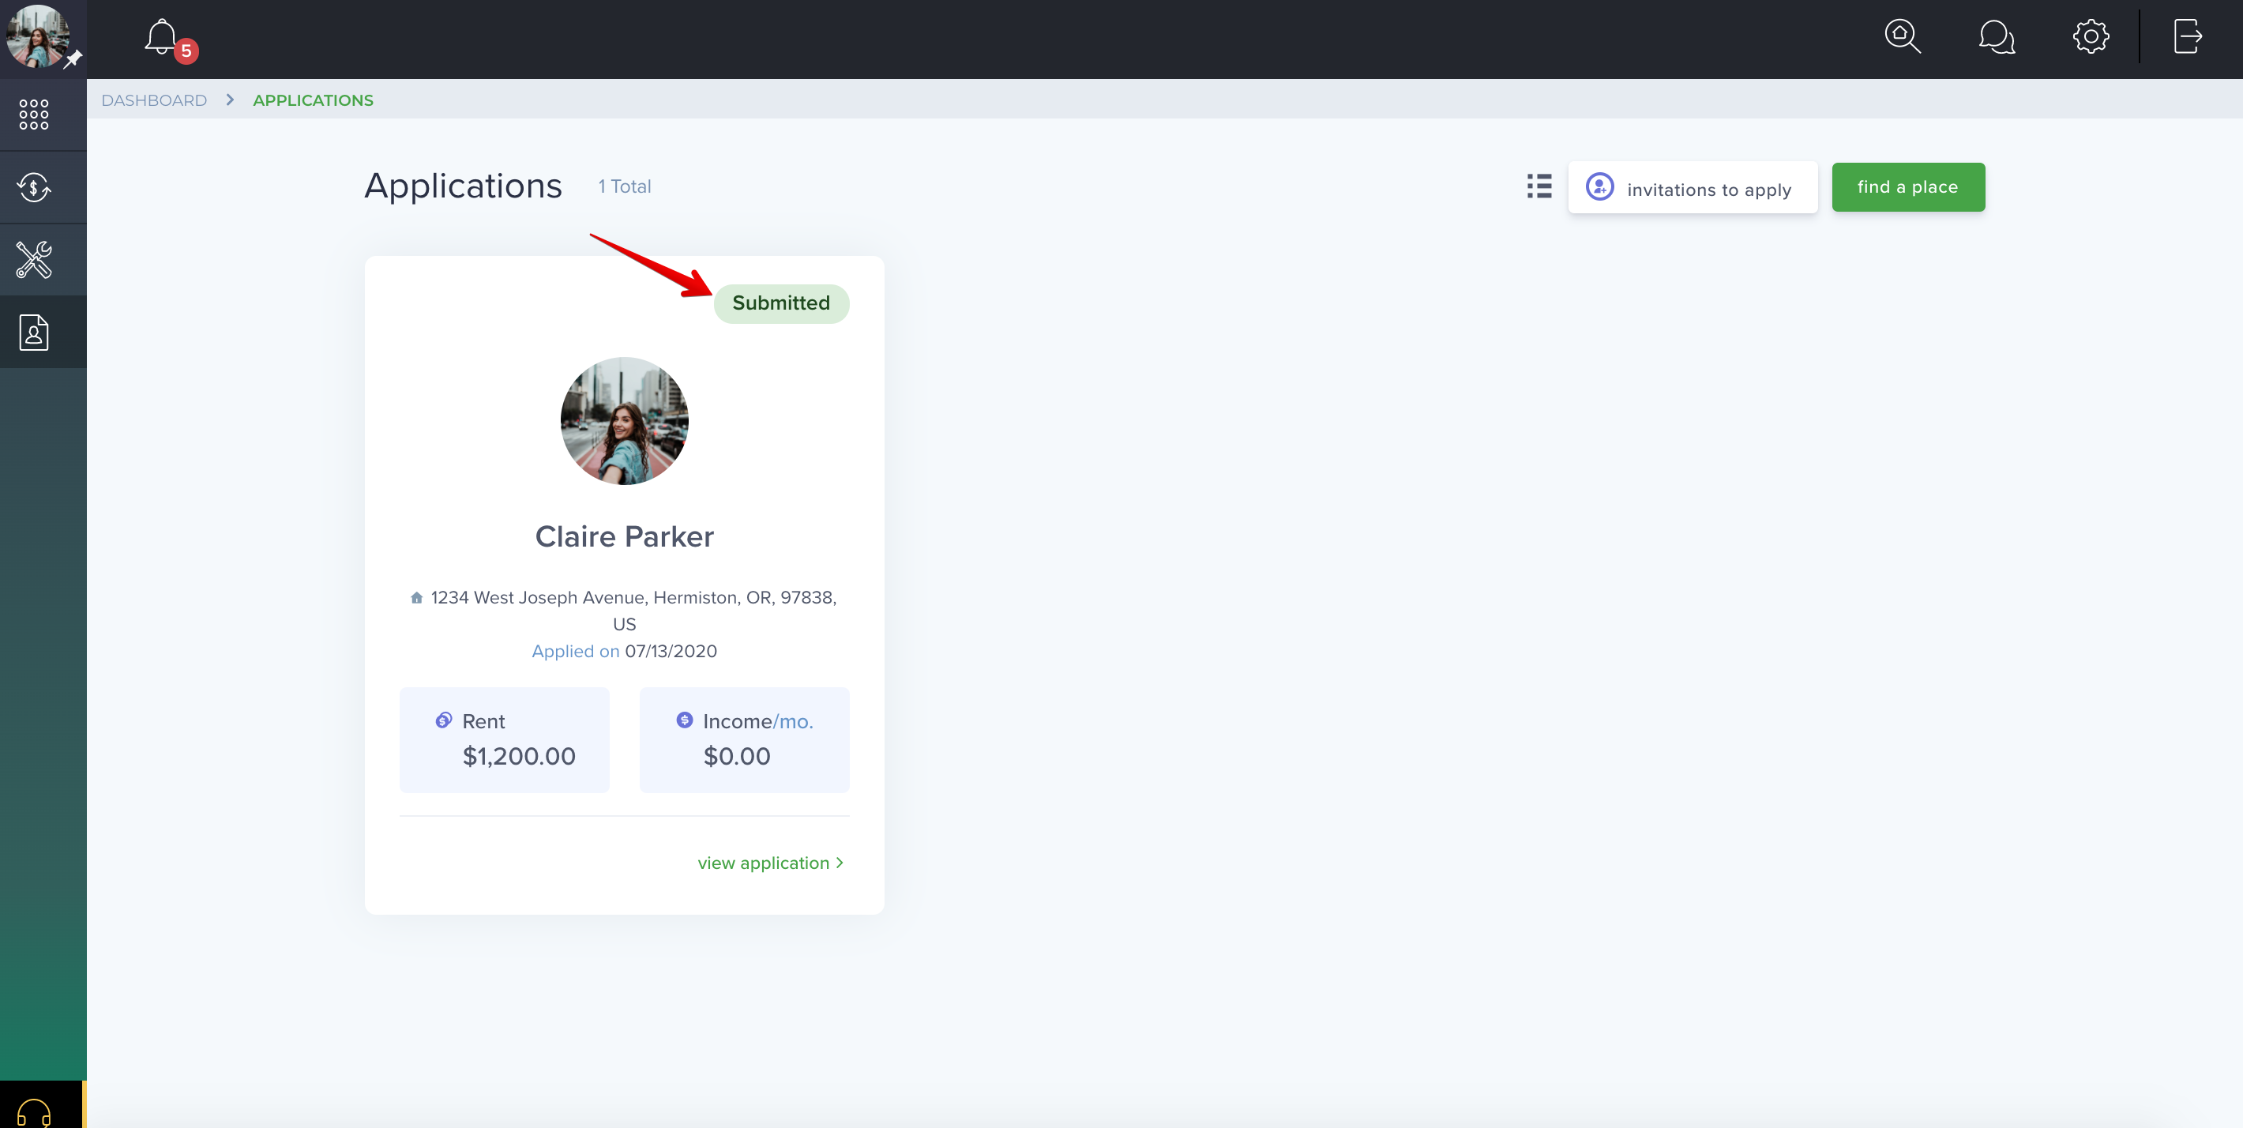
Task: Click the 1234 West Joseph Avenue address
Action: tap(633, 611)
